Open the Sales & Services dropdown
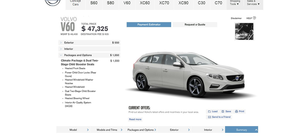The image size is (303, 140). pyautogui.click(x=253, y=3)
